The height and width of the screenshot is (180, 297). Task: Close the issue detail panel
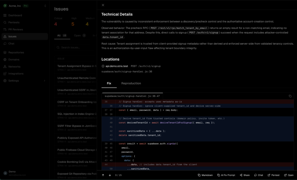tap(103, 5)
